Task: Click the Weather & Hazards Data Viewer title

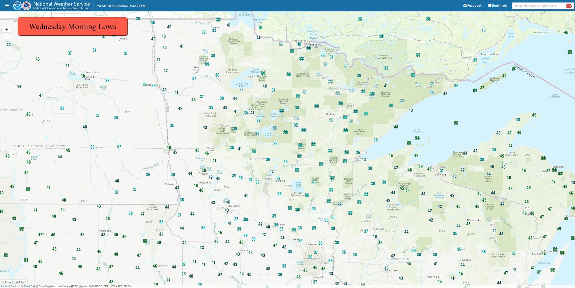Action: (122, 6)
